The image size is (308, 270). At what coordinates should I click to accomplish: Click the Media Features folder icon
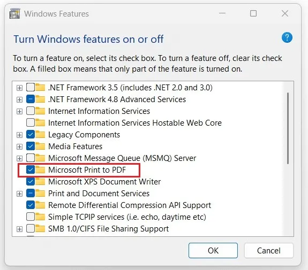[x=40, y=146]
